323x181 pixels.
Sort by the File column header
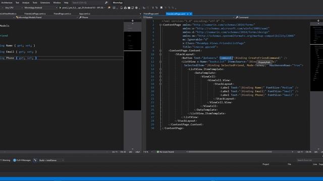pos(289,164)
